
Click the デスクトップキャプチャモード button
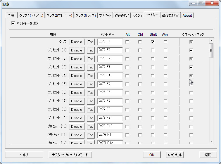click(x=70, y=155)
